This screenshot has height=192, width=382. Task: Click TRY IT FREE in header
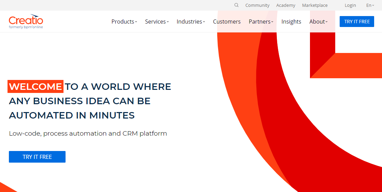click(x=357, y=22)
